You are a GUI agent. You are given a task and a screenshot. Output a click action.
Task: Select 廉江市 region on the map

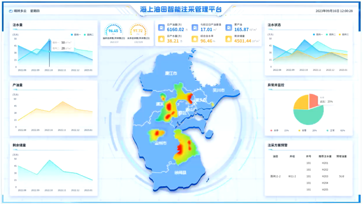pos(171,73)
